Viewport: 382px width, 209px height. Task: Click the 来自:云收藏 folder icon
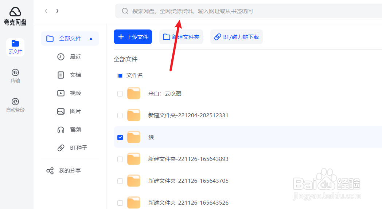(134, 94)
